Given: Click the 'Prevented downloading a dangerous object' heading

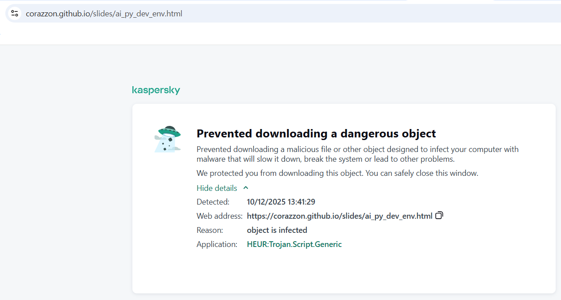Looking at the screenshot, I should (316, 133).
